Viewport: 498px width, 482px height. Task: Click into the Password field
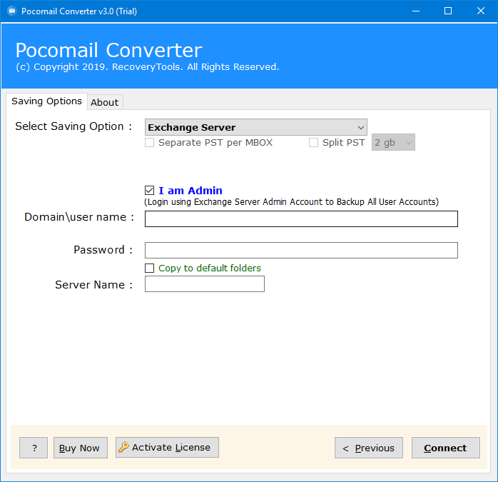click(x=301, y=250)
